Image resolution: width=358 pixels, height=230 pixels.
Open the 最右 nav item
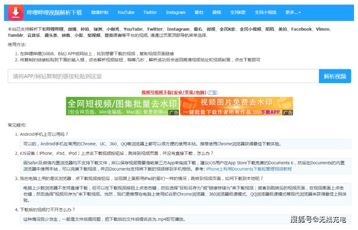click(x=199, y=13)
